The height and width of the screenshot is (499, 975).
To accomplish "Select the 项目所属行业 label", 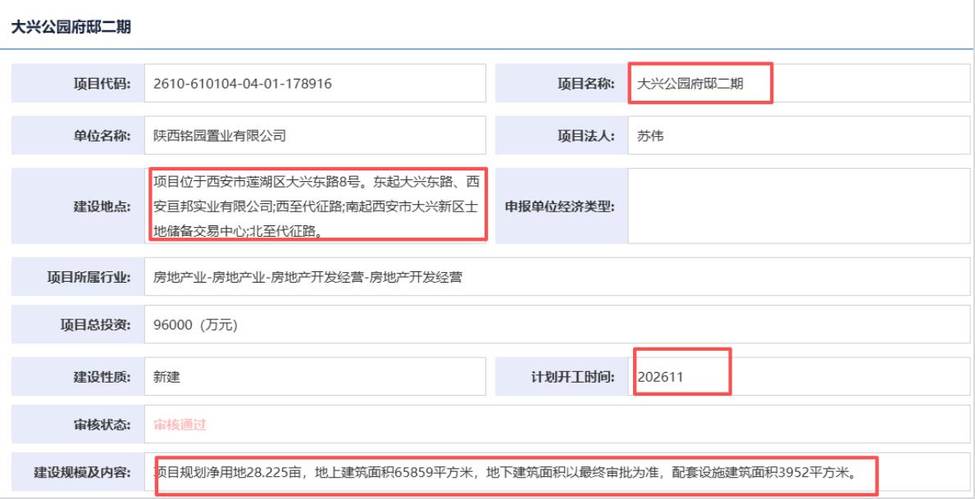I will [89, 277].
